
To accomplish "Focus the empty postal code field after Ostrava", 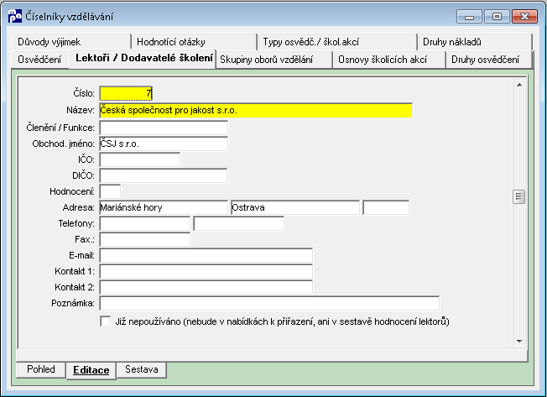I will coord(386,207).
